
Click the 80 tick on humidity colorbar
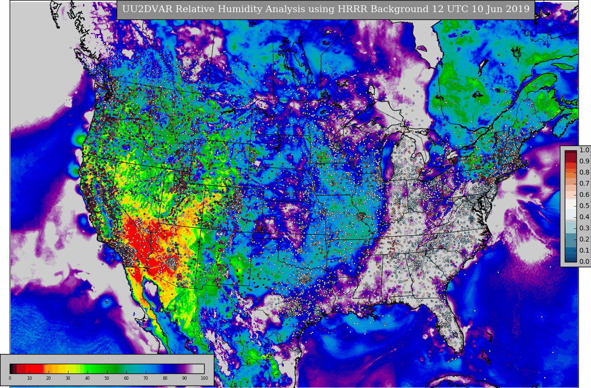pos(165,378)
